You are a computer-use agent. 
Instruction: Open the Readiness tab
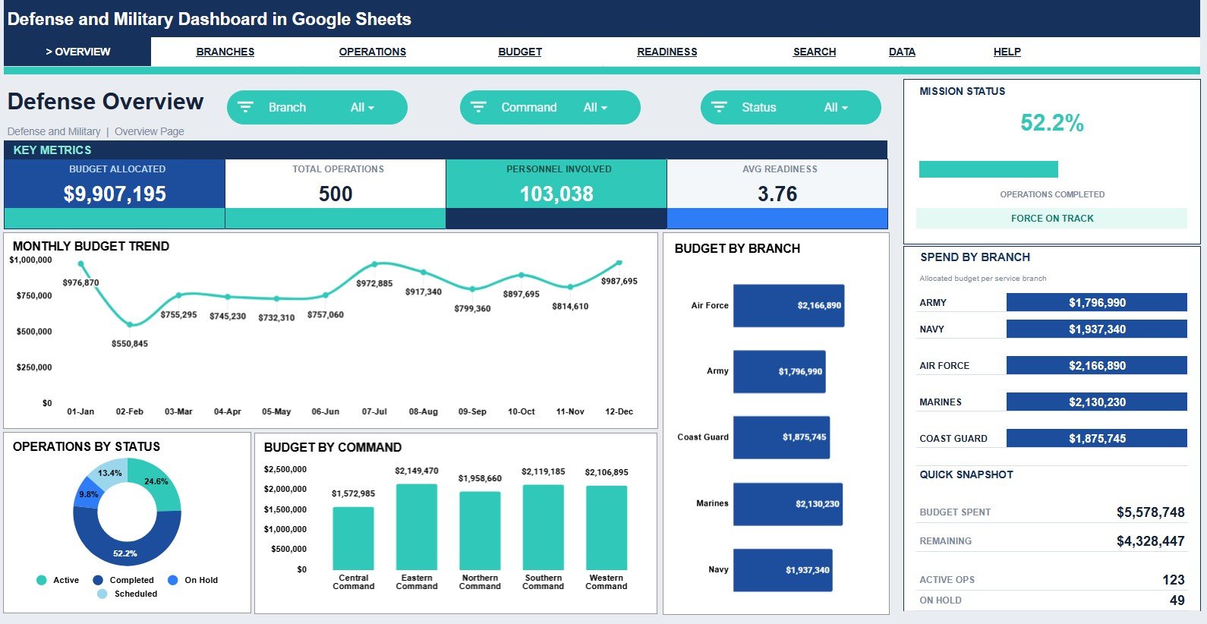(x=667, y=52)
